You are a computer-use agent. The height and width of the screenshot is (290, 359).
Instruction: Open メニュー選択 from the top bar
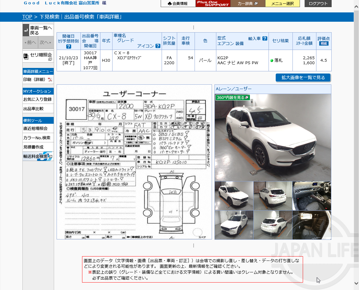click(x=282, y=4)
